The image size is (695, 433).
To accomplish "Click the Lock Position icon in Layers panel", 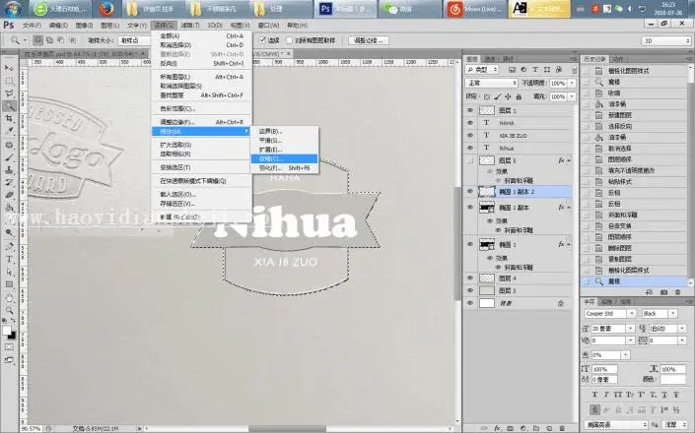I will [x=508, y=96].
